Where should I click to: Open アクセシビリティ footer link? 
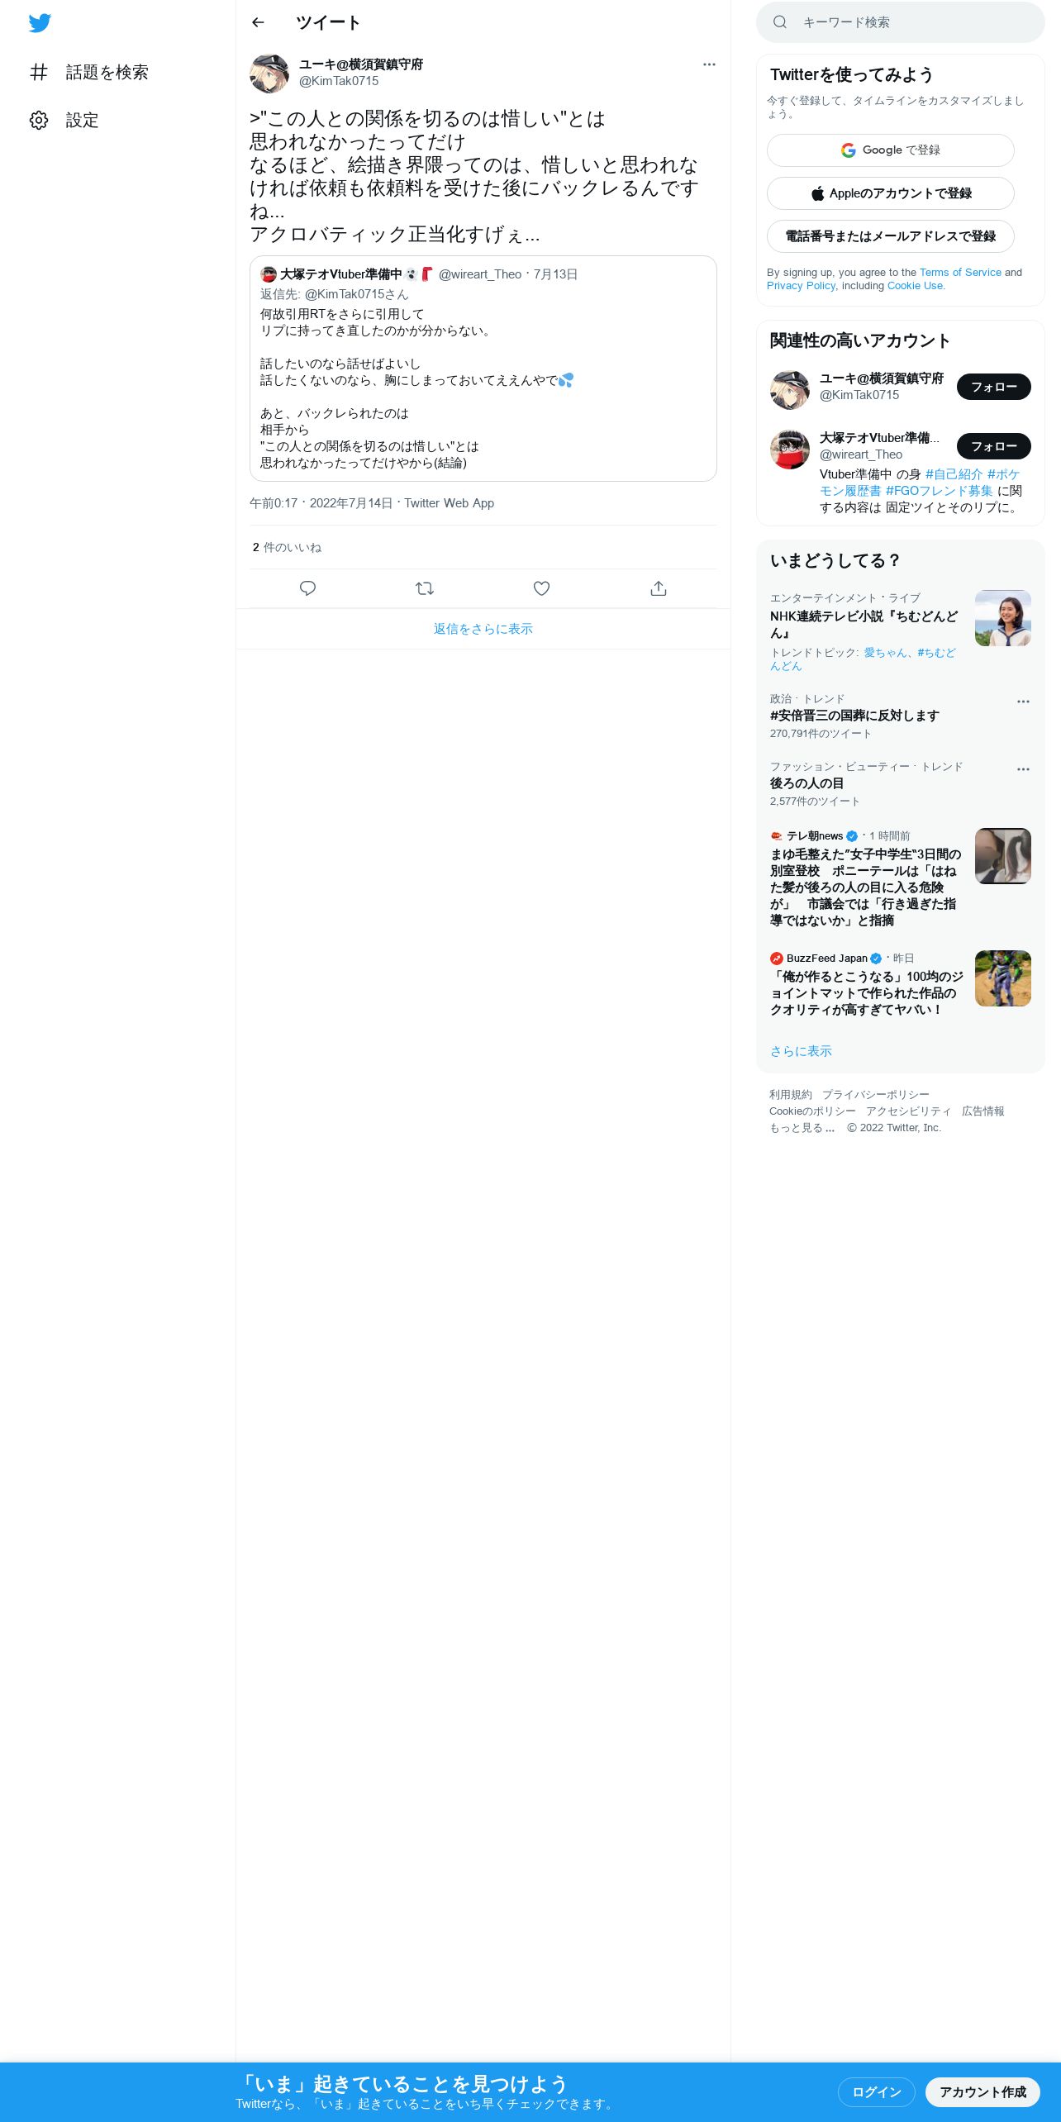[909, 1111]
